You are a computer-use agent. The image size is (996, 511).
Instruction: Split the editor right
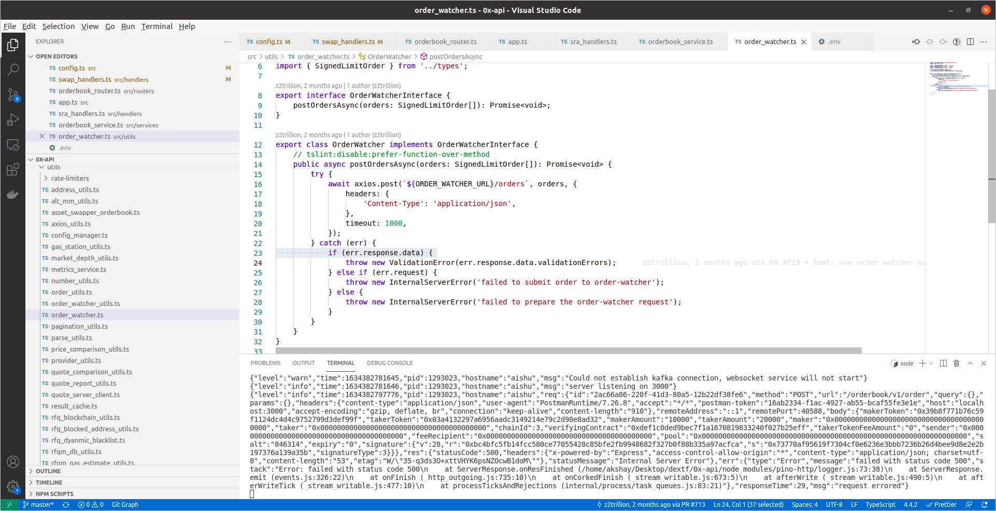coord(970,41)
